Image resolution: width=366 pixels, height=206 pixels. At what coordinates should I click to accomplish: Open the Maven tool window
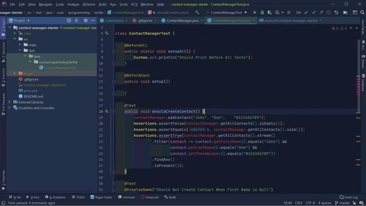[x=363, y=61]
